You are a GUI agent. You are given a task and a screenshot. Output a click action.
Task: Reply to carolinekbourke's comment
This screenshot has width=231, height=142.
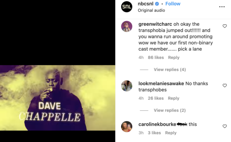171,133
